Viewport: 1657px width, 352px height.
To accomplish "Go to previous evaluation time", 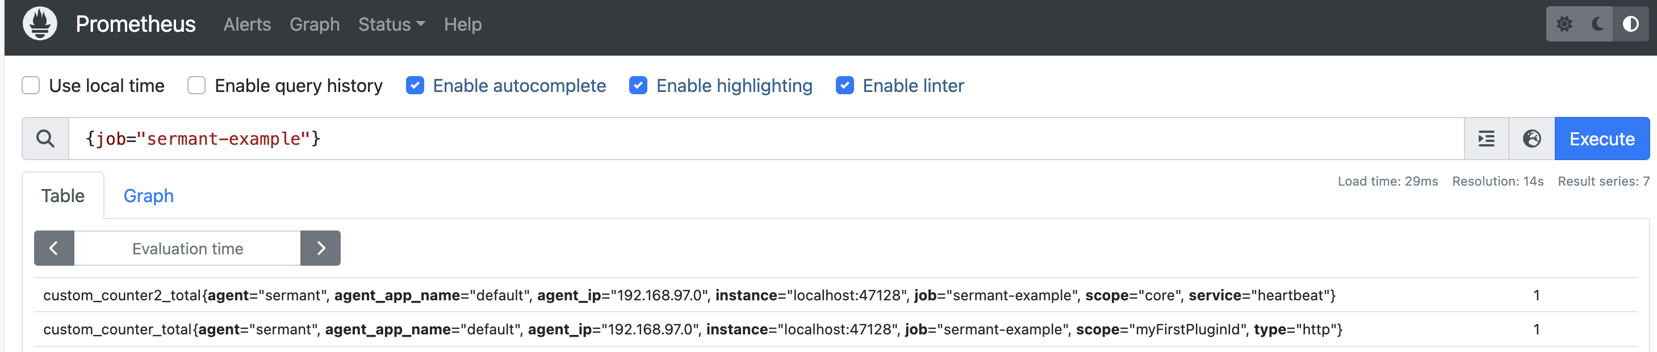I will 54,249.
